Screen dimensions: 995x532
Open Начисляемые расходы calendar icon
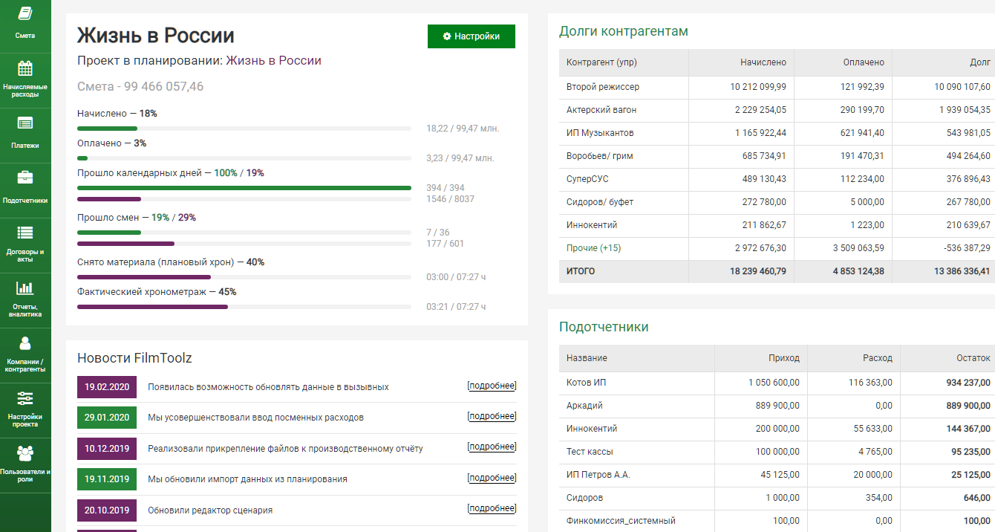(25, 68)
